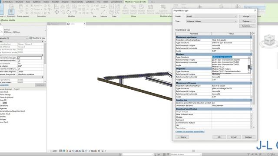278x156 pixels.
Task: Open view scale 1:100 in view control bar
Action: [x=53, y=151]
